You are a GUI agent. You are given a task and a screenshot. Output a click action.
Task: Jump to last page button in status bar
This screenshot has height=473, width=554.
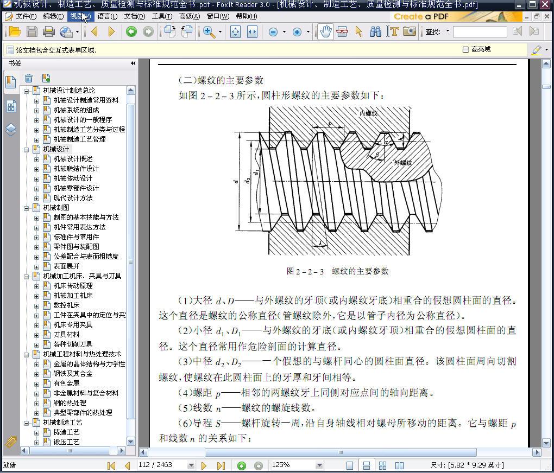(221, 465)
